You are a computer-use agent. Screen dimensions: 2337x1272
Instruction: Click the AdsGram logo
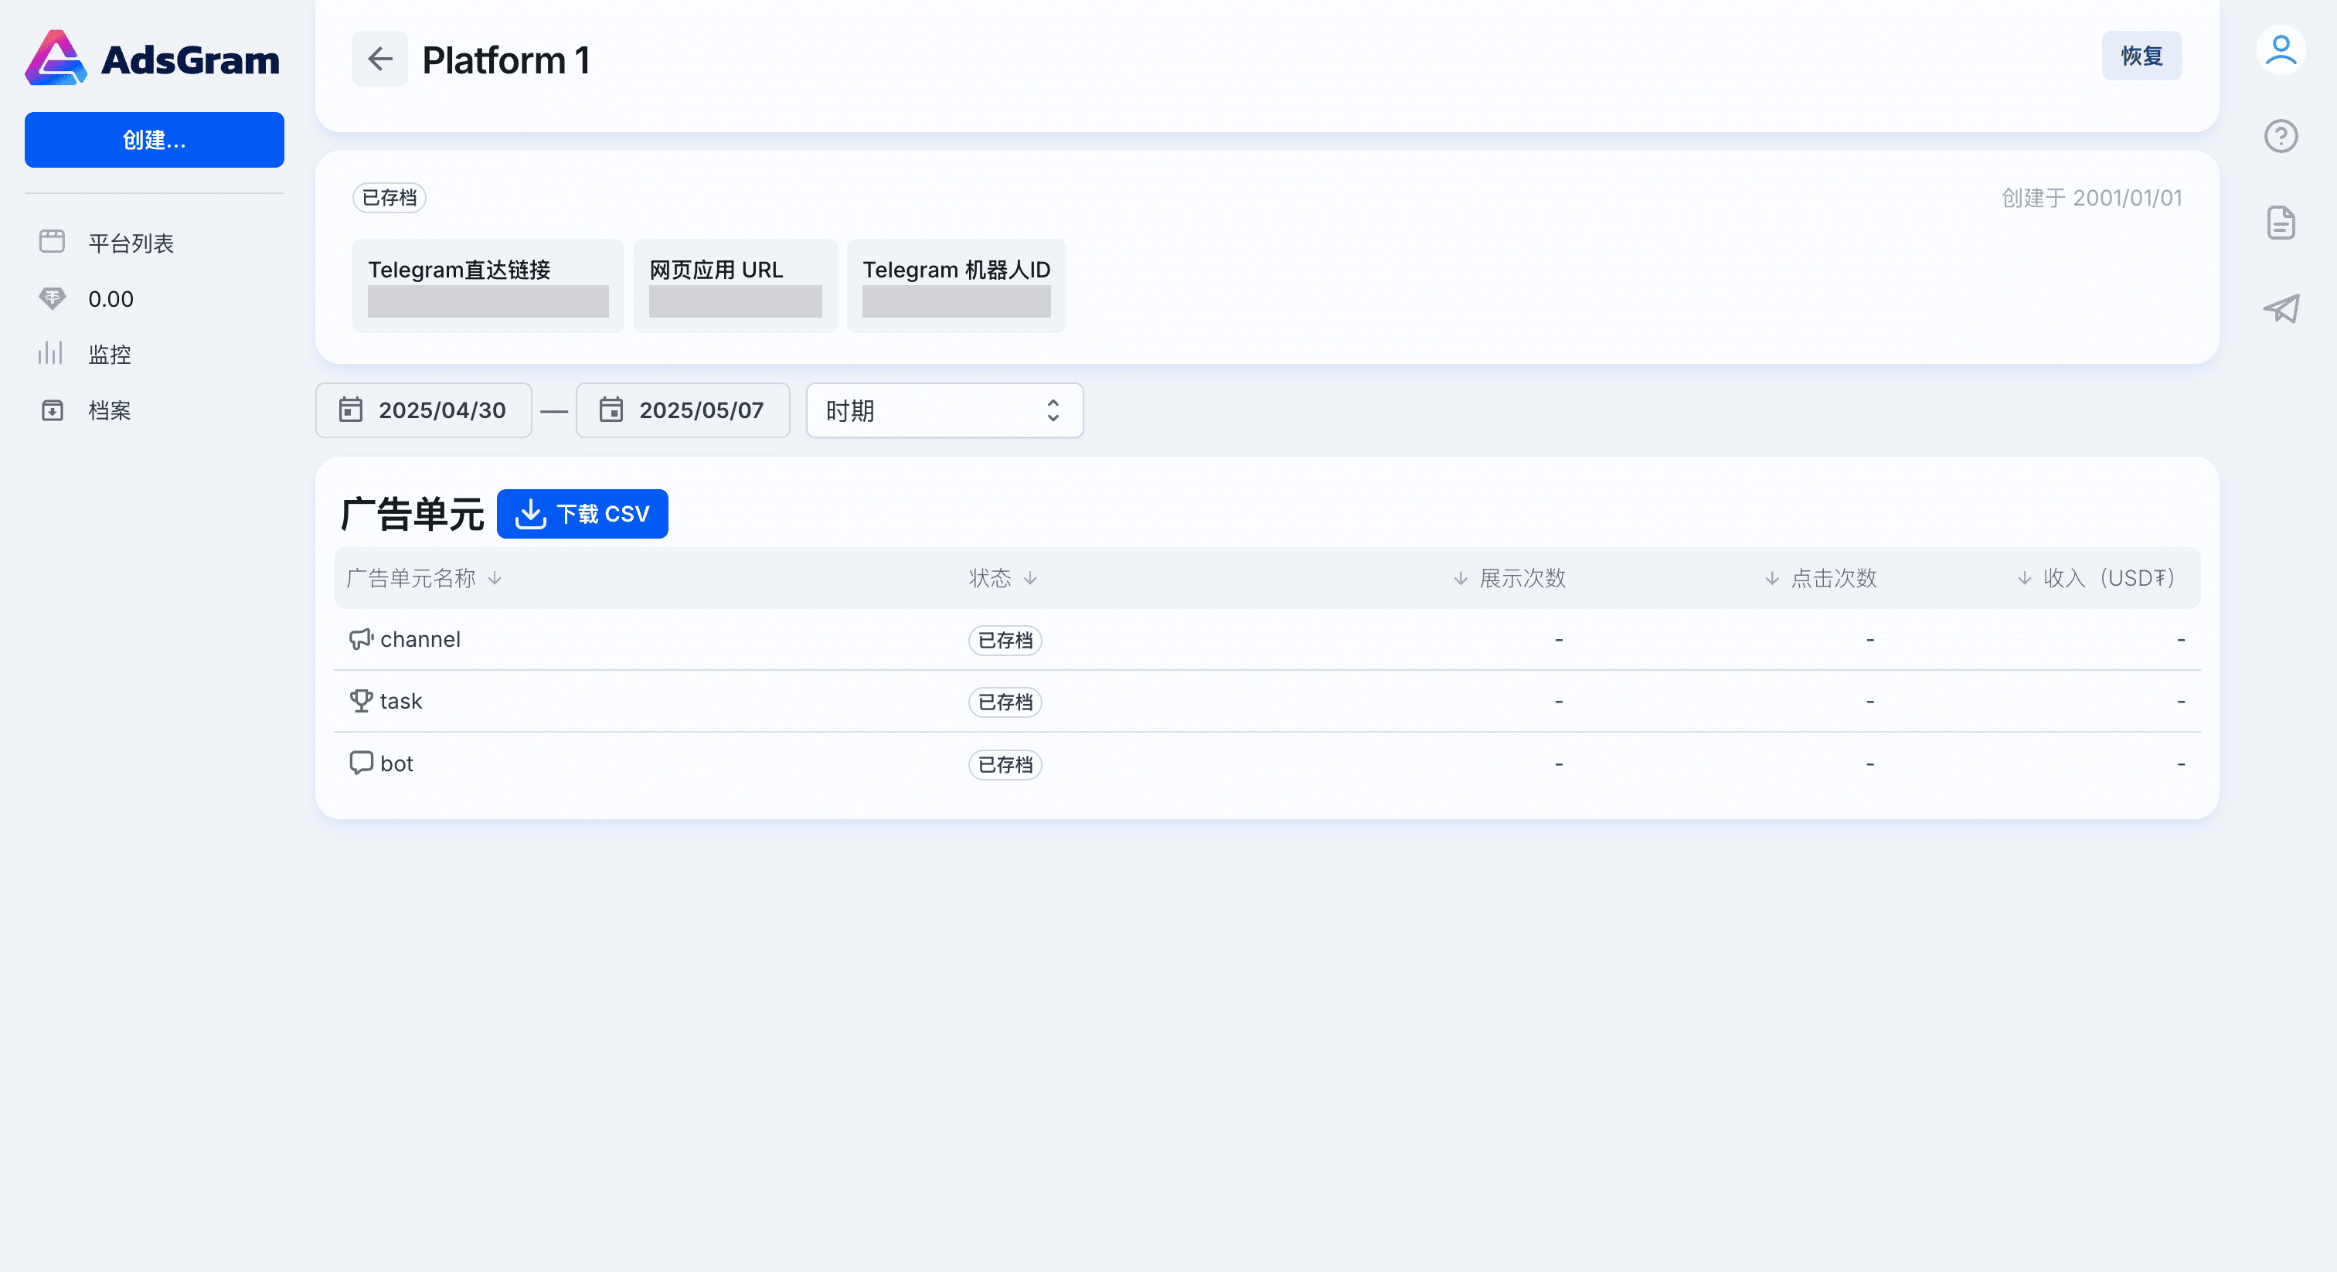[152, 58]
